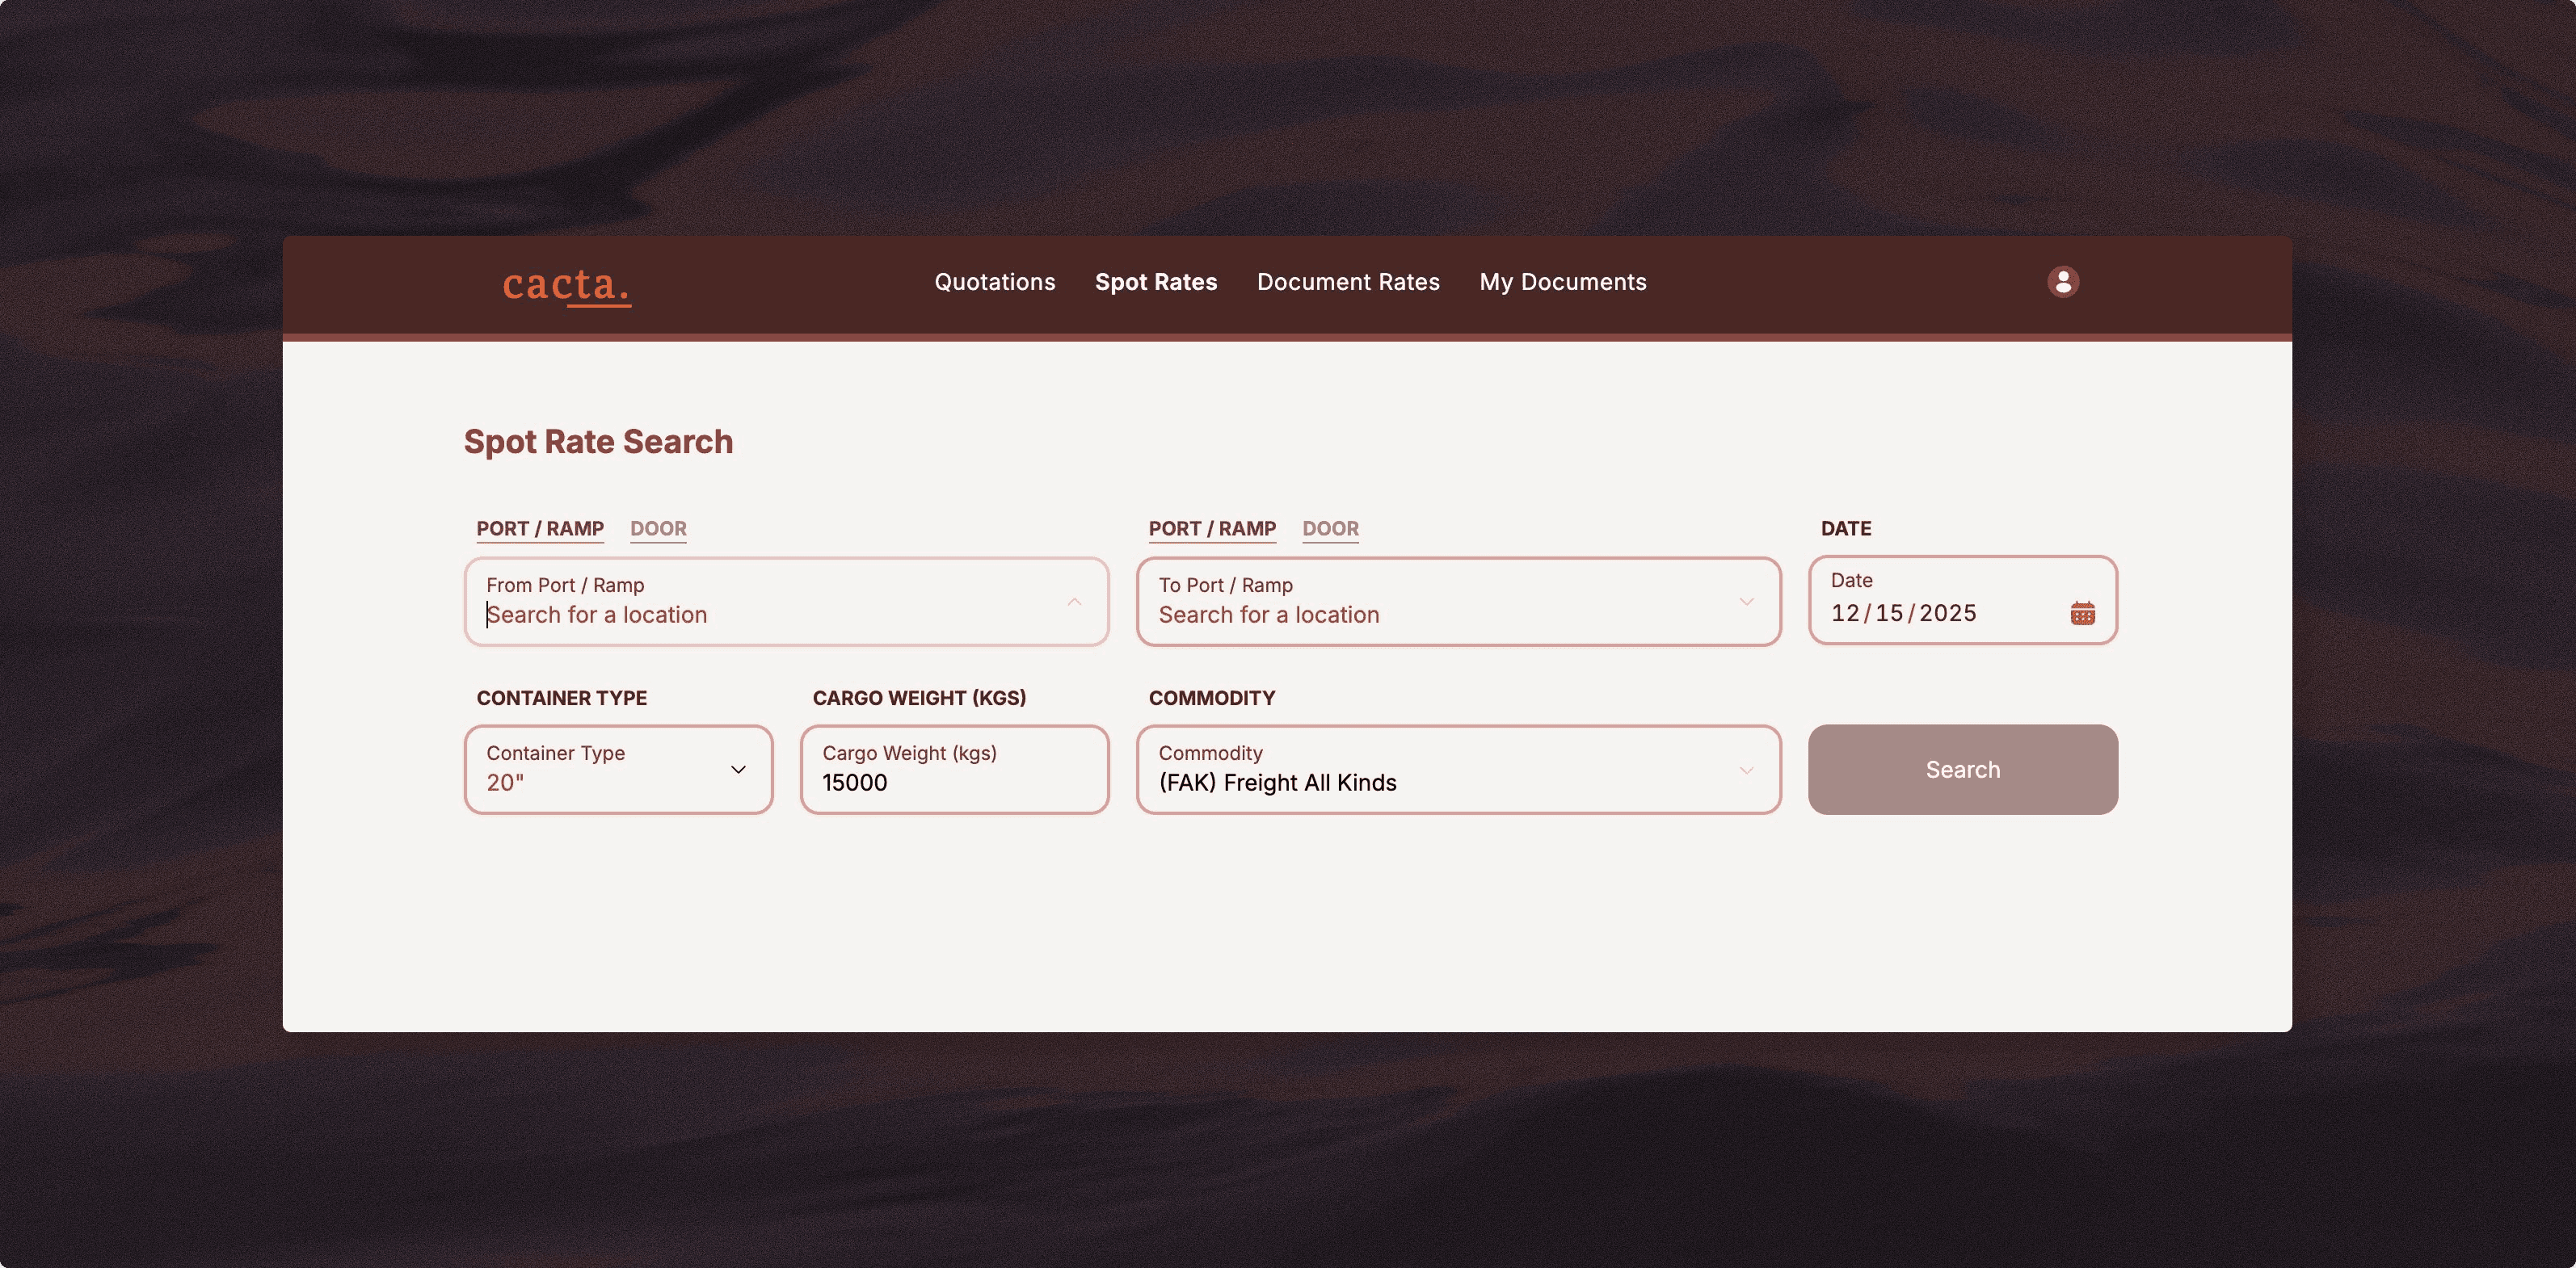Go to Quotations page
Image resolution: width=2576 pixels, height=1268 pixels.
(x=994, y=282)
